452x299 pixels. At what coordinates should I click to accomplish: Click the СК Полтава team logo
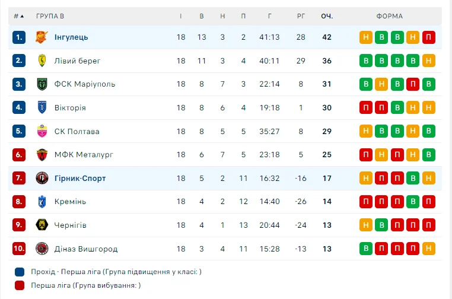point(42,131)
